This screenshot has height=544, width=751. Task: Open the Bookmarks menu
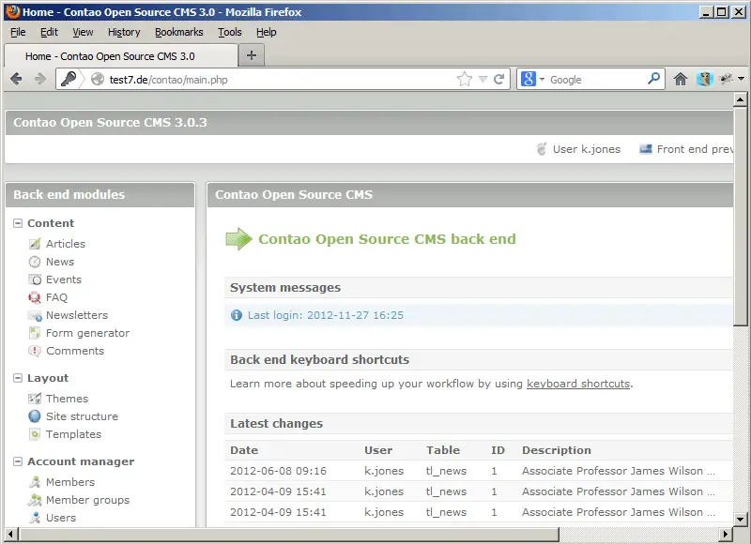(x=178, y=32)
